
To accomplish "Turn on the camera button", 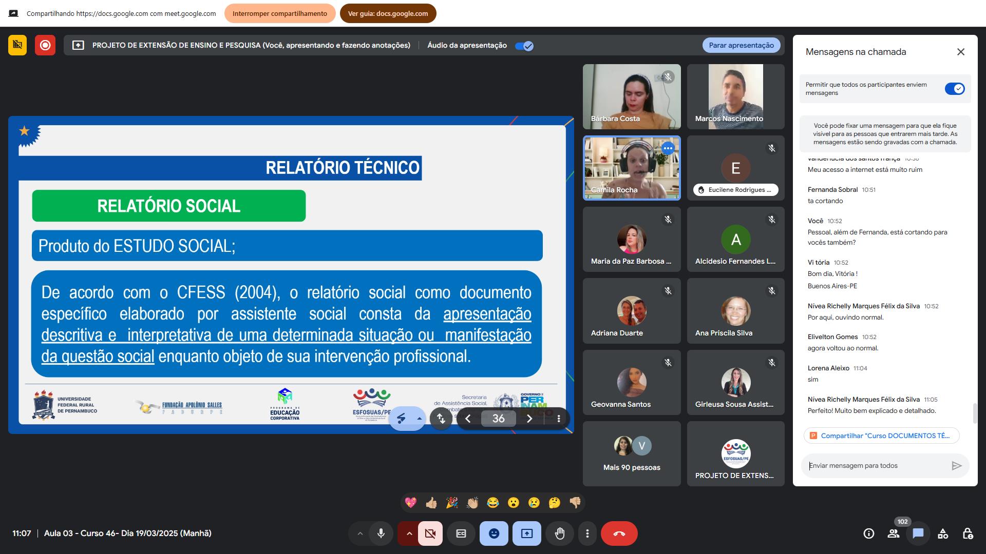I will pyautogui.click(x=430, y=533).
